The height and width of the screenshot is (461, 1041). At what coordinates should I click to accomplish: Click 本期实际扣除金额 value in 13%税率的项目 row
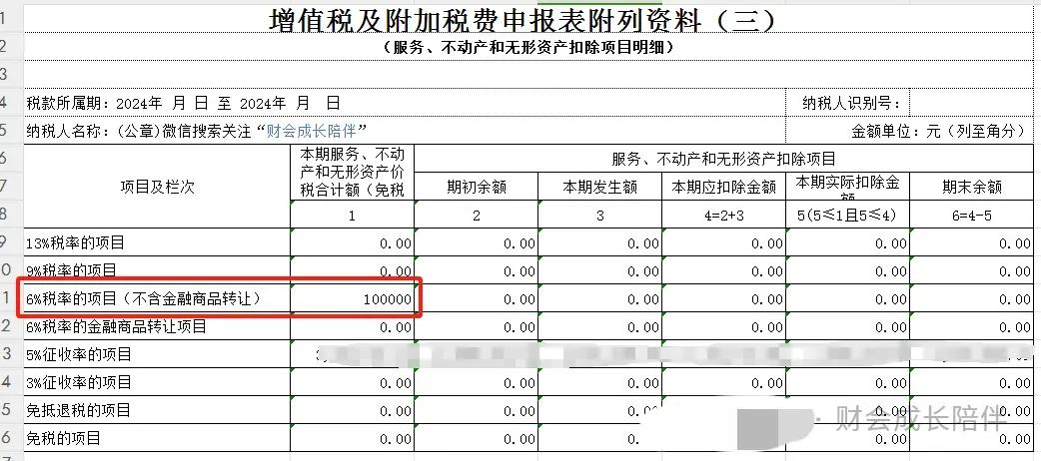click(848, 242)
